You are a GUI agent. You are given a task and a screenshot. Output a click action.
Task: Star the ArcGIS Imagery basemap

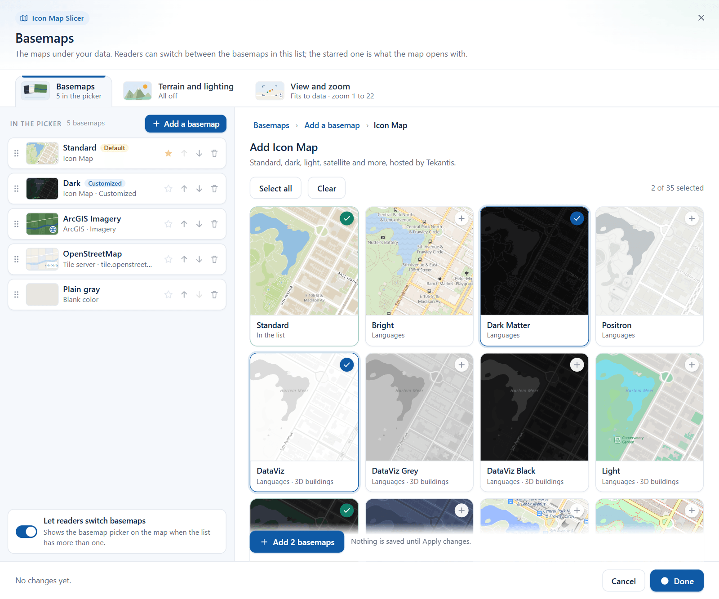169,224
